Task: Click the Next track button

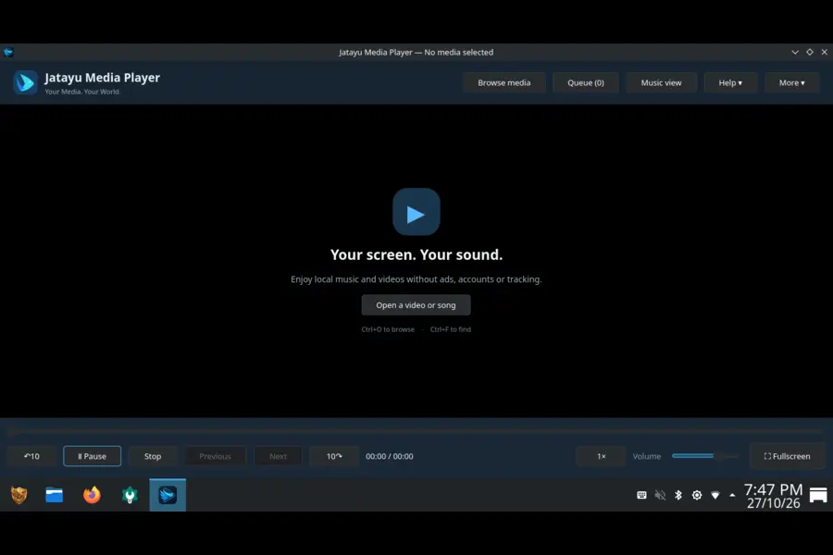Action: pyautogui.click(x=278, y=456)
